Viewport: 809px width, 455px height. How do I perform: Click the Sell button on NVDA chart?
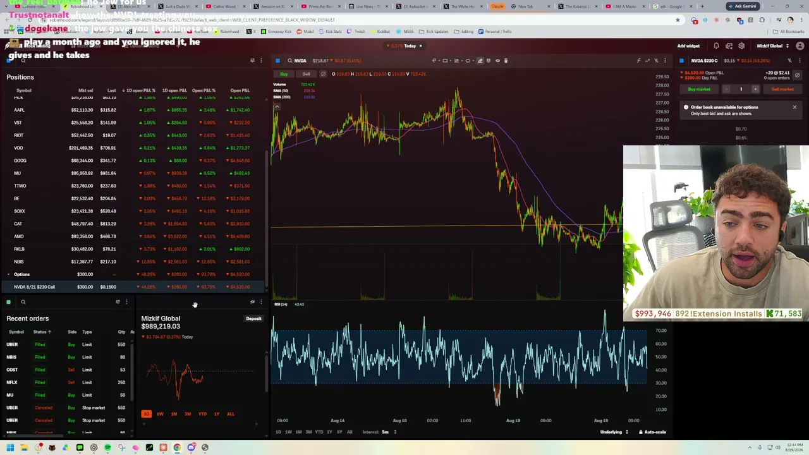point(306,74)
